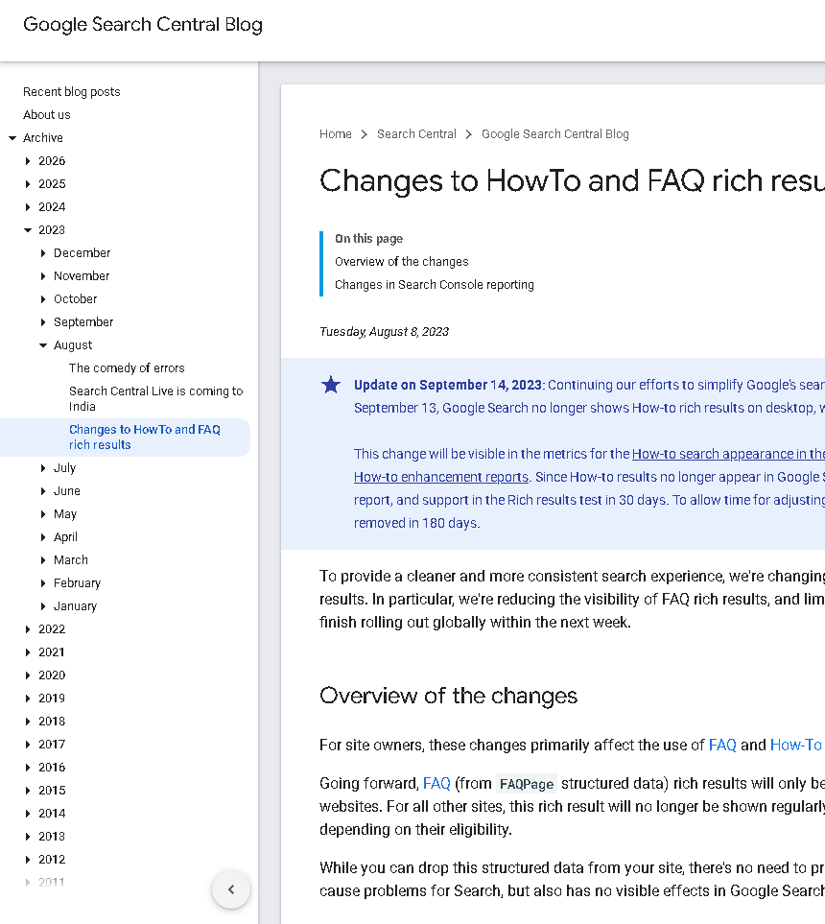Open the FAQ link after 'use of'

pos(722,745)
